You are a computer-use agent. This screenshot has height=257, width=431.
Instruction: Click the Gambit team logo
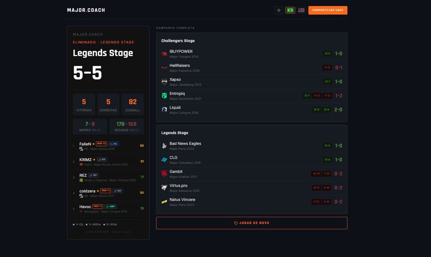click(164, 174)
